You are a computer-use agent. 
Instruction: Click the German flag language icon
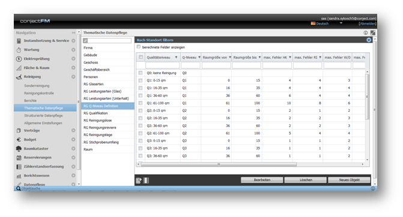[313, 23]
